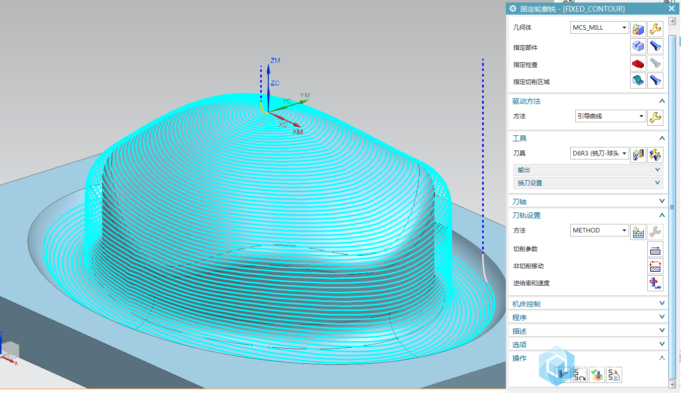Click the generate tool path icon under 操作
This screenshot has height=393, width=681.
point(563,374)
